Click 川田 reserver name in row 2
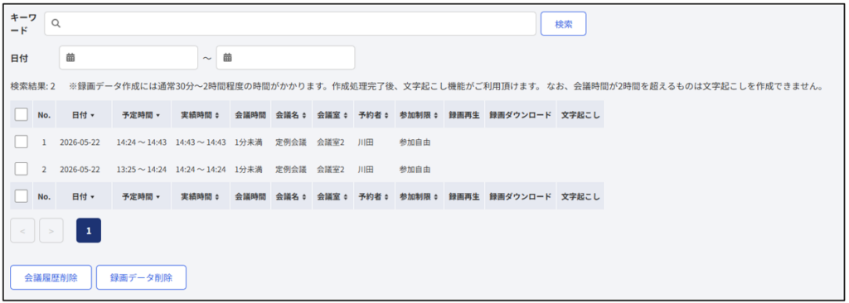The image size is (849, 303). pos(366,170)
